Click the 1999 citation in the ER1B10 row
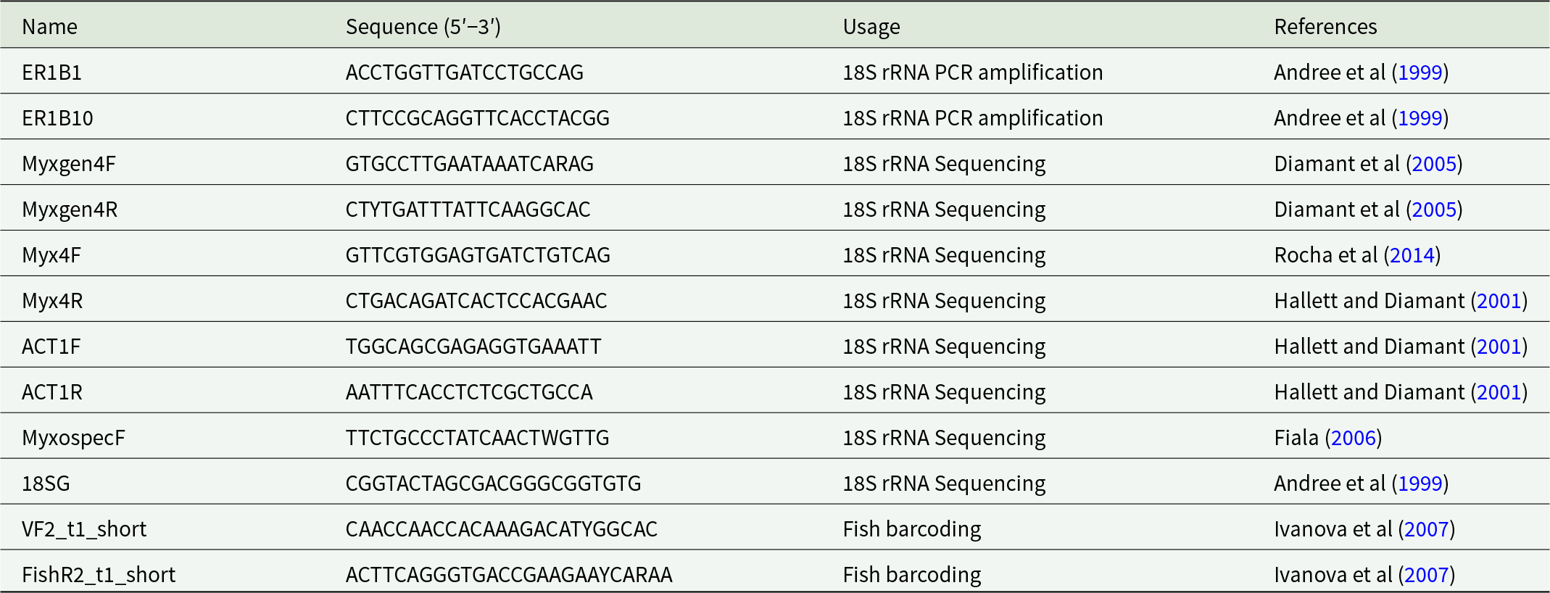This screenshot has width=1550, height=593. point(1420,118)
